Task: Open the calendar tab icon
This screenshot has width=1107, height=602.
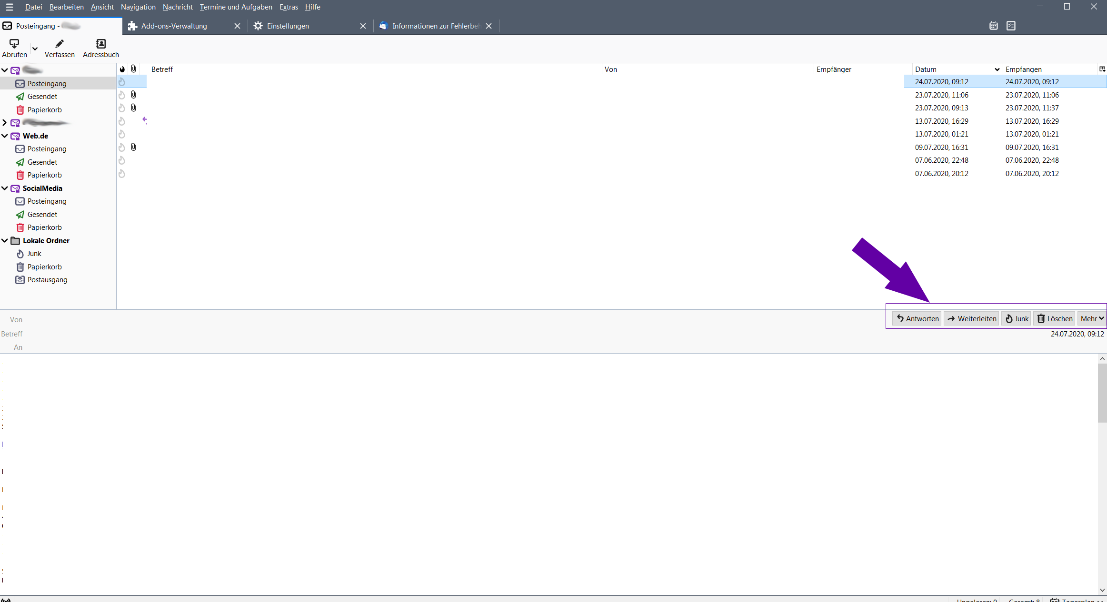Action: click(993, 26)
